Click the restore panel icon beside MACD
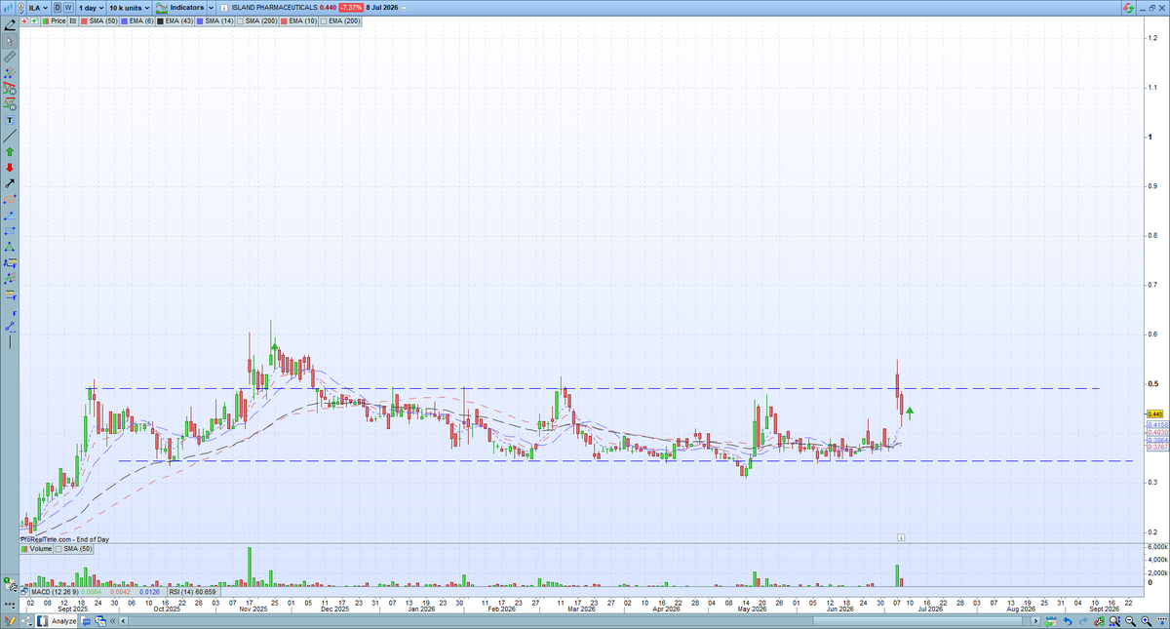1170x629 pixels. pyautogui.click(x=24, y=591)
